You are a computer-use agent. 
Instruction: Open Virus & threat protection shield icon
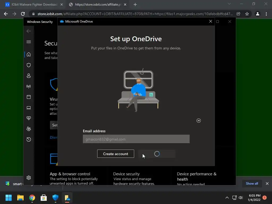pyautogui.click(x=29, y=65)
